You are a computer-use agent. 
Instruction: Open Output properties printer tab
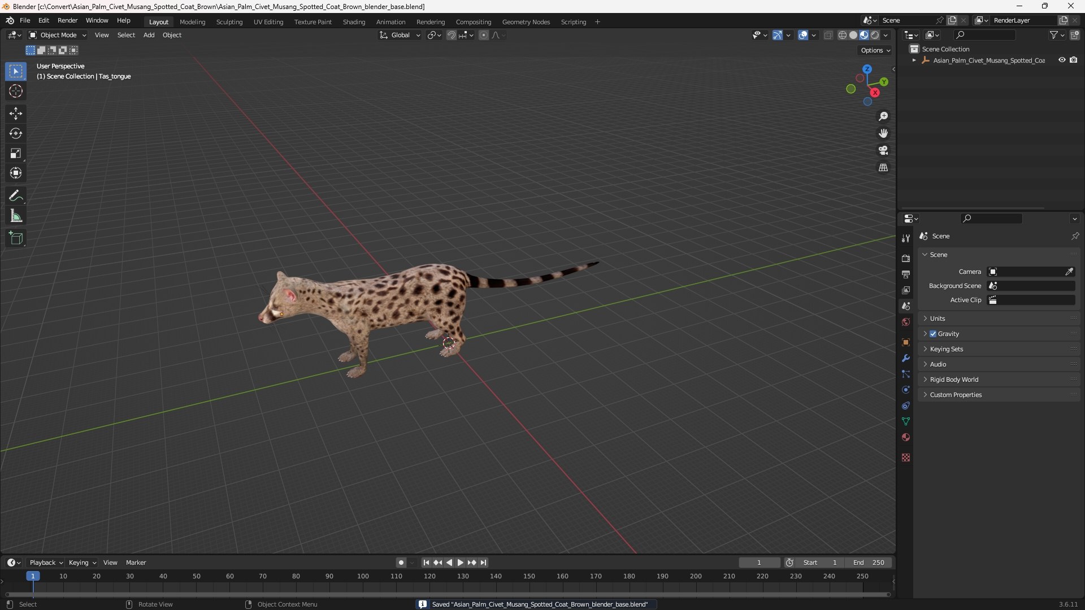(906, 274)
